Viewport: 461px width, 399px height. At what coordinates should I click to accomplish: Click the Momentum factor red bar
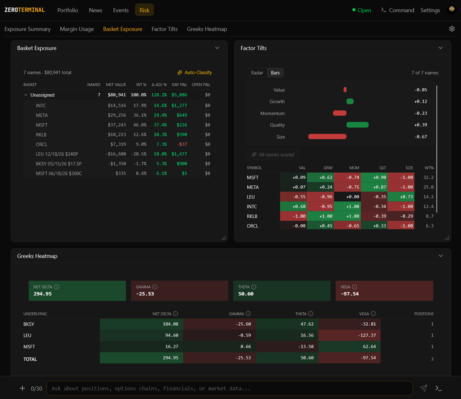click(340, 113)
